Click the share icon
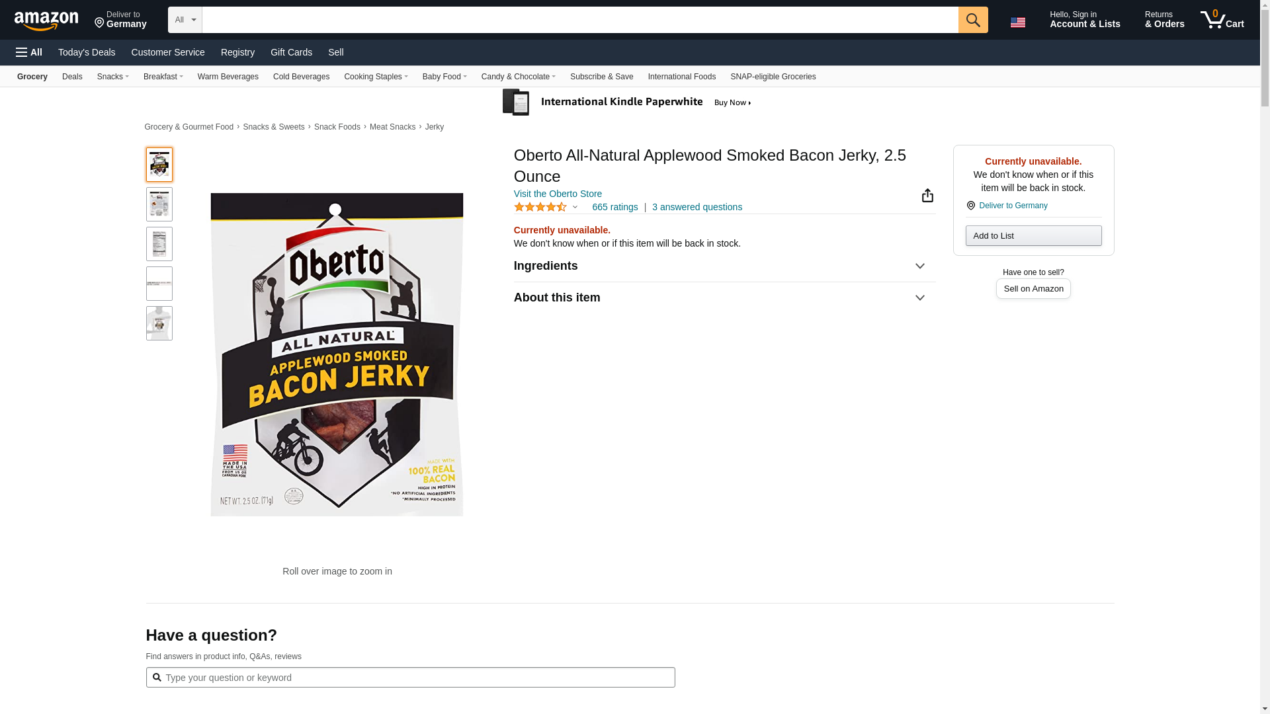Image resolution: width=1270 pixels, height=714 pixels. 927,196
